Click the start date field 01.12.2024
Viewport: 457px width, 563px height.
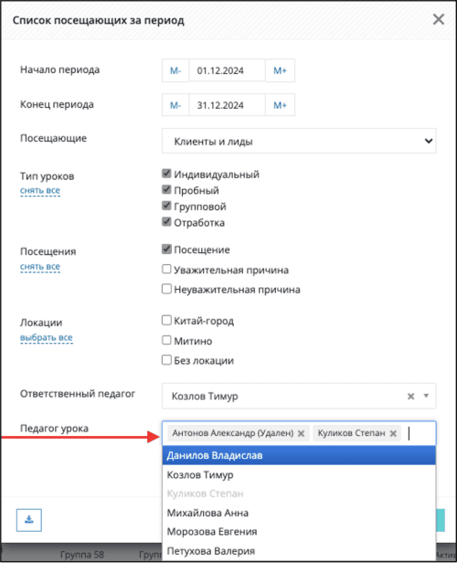[227, 70]
